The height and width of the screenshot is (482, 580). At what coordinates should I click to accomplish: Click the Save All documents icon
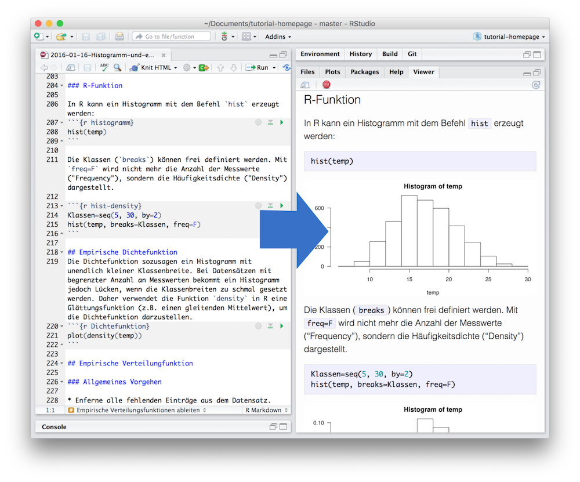pos(100,37)
